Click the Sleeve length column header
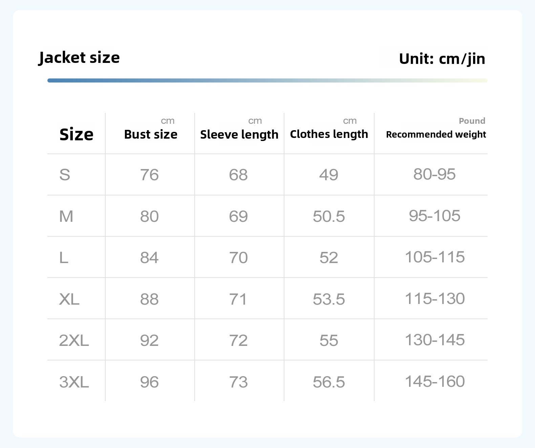Viewport: 535px width, 448px height. coord(239,134)
